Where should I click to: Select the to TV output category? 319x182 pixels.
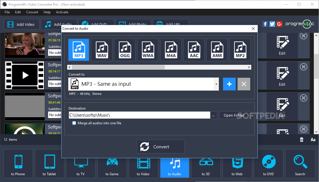point(81,168)
